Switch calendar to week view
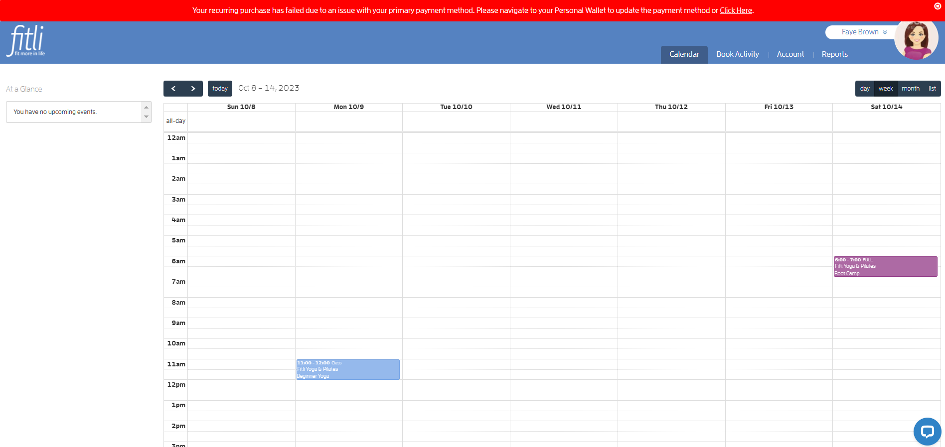 886,89
